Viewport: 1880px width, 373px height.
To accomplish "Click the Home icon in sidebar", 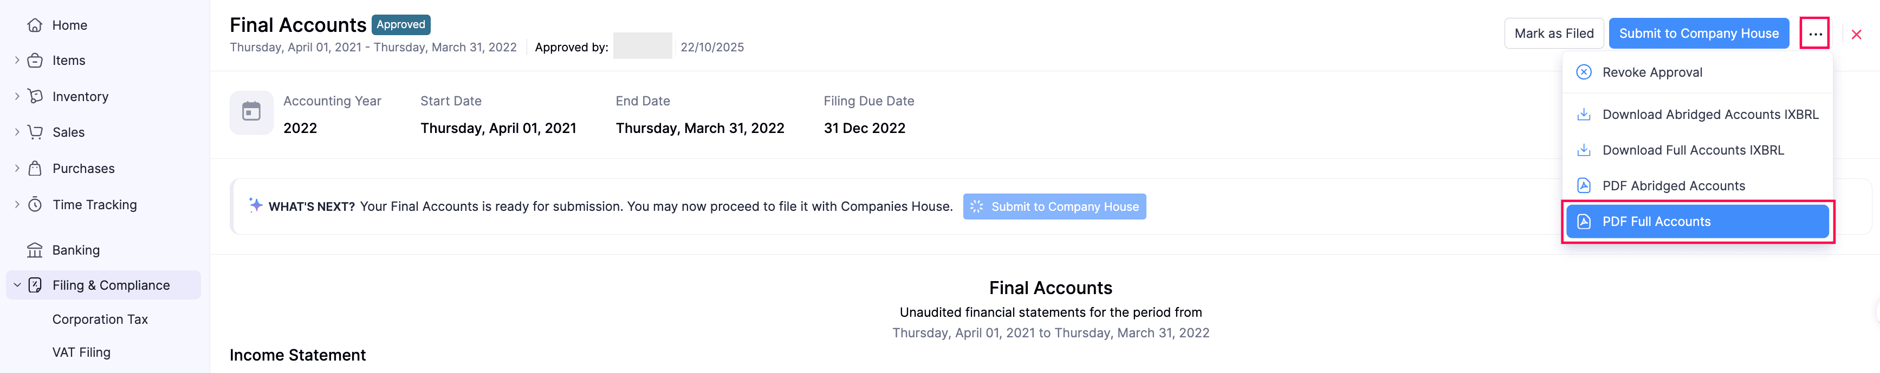I will pyautogui.click(x=34, y=24).
